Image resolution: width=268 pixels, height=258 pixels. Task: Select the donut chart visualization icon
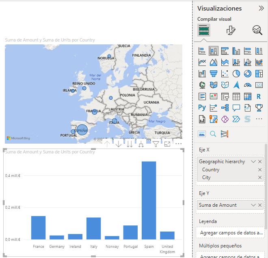[248, 74]
